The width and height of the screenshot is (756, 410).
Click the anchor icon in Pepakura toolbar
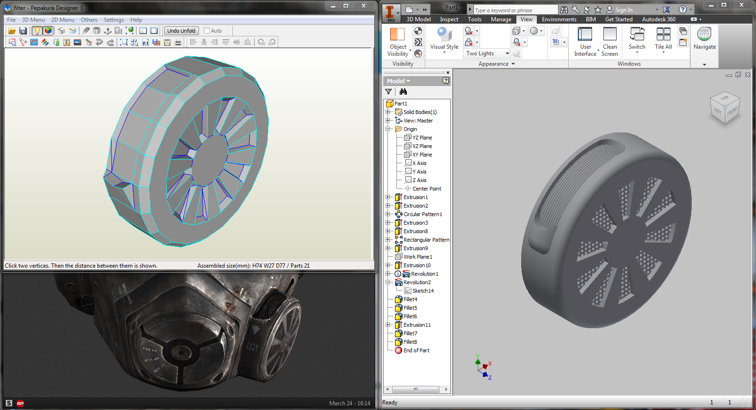pyautogui.click(x=107, y=31)
